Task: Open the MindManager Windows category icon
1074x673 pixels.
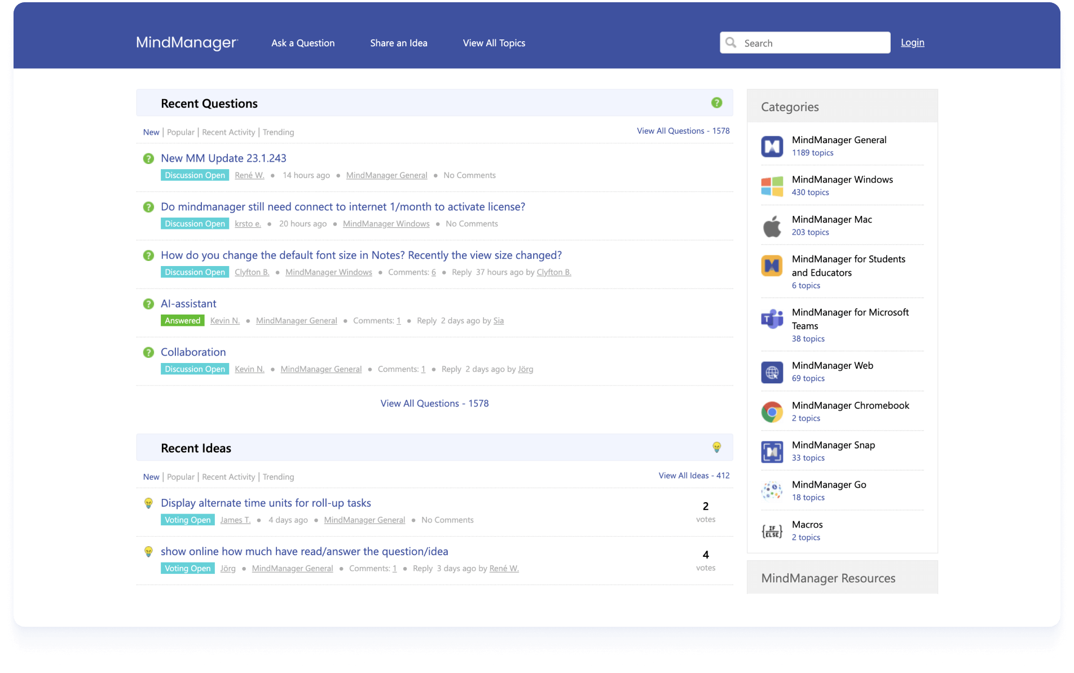Action: [772, 186]
